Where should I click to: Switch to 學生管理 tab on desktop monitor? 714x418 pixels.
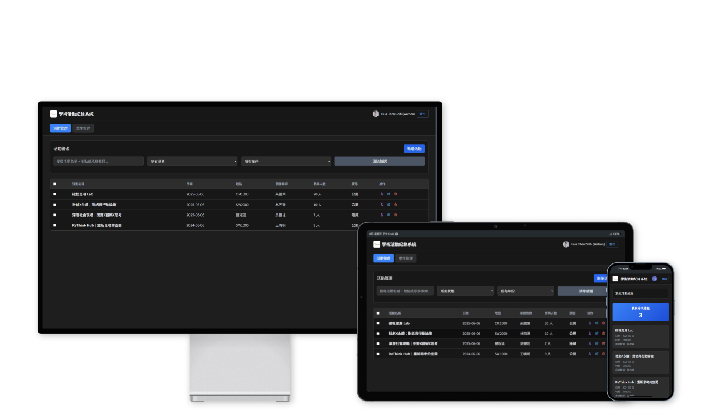click(83, 128)
